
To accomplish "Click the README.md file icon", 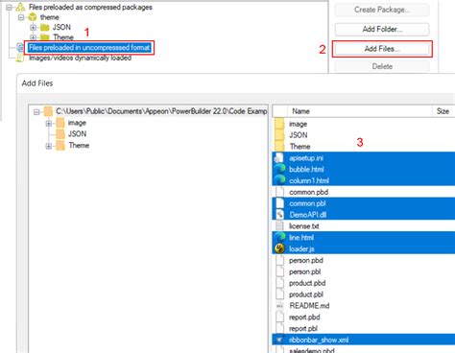I will pyautogui.click(x=279, y=306).
